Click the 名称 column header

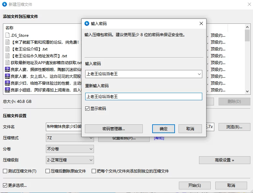(x=9, y=28)
